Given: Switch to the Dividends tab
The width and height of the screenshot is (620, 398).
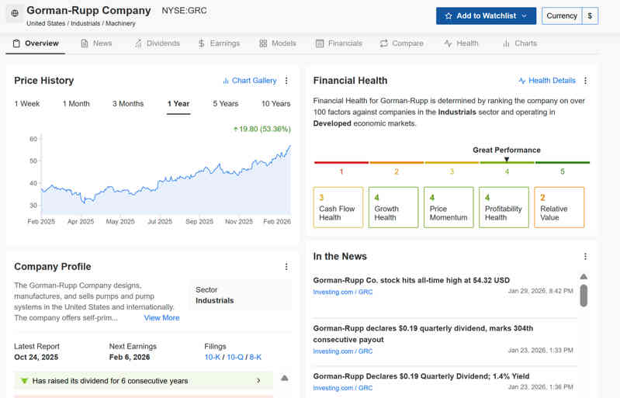Looking at the screenshot, I should 157,43.
